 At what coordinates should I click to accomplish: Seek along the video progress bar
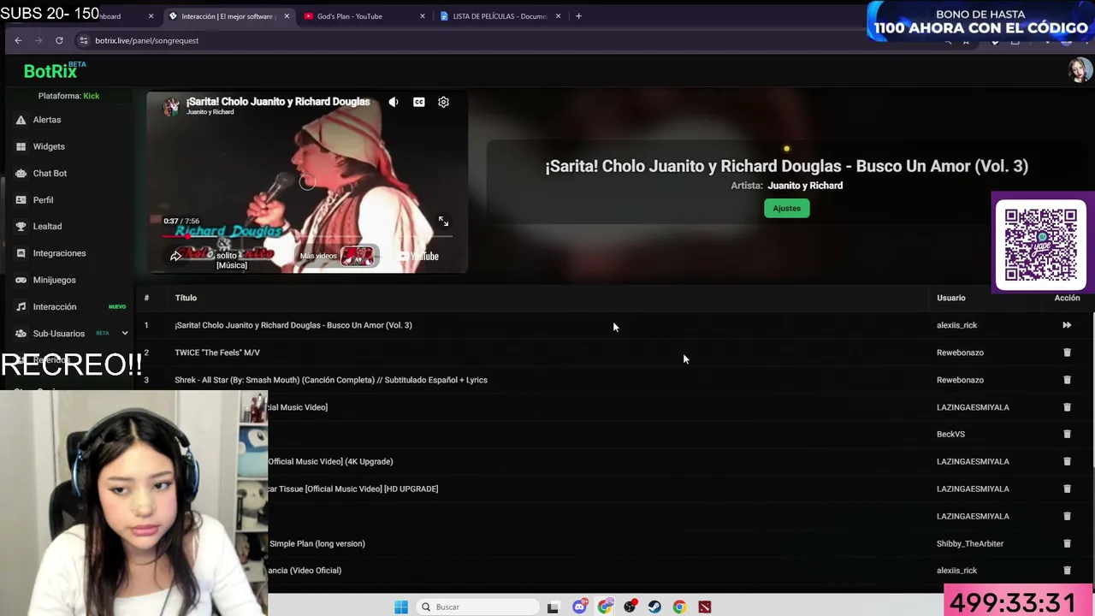pyautogui.click(x=306, y=236)
